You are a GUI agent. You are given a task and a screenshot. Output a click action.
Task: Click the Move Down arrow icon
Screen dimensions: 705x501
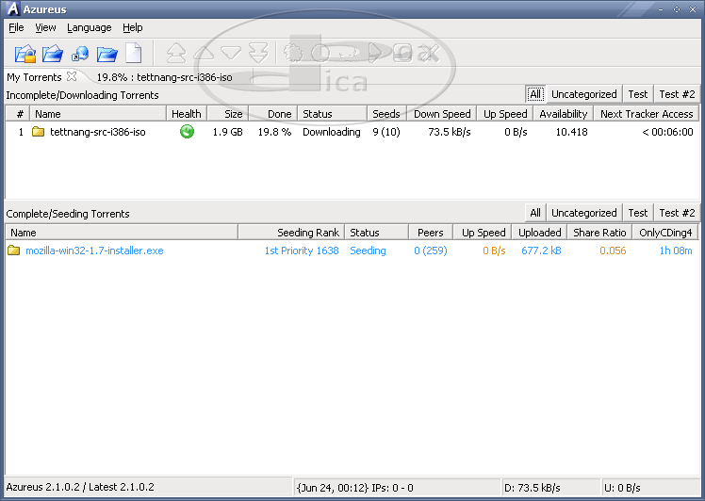pyautogui.click(x=231, y=53)
